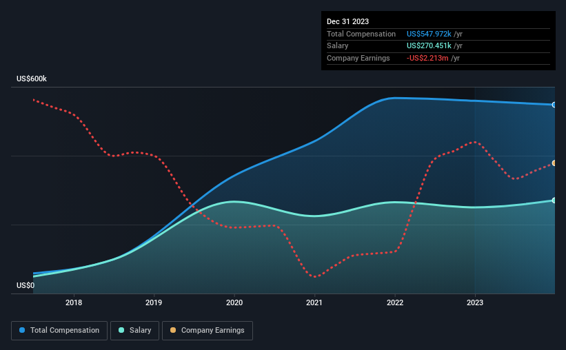
Task: Click the tooltip's Company Earnings row label
Action: [358, 58]
